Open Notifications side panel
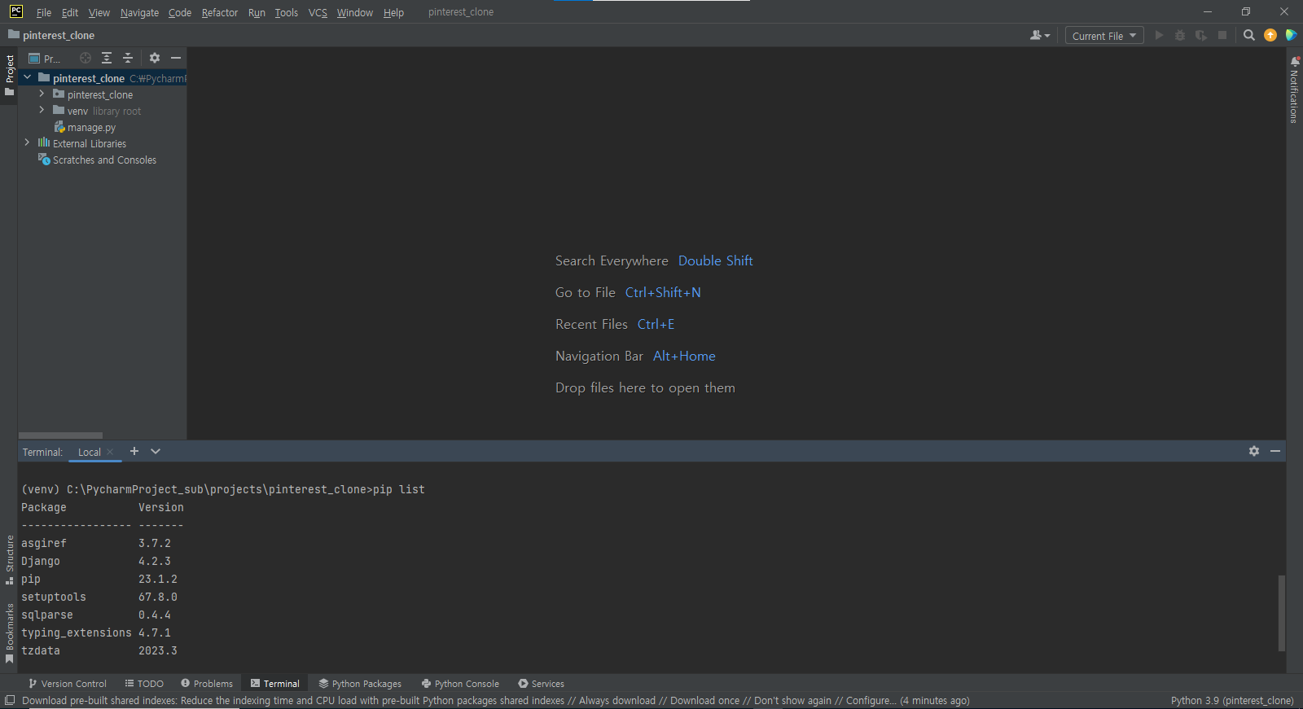The width and height of the screenshot is (1303, 709). tap(1294, 90)
